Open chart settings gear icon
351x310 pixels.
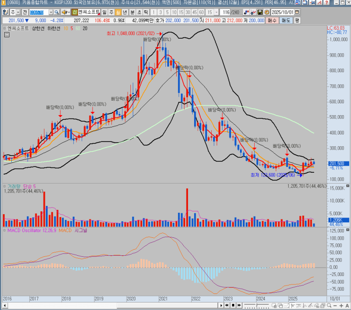click(267, 12)
